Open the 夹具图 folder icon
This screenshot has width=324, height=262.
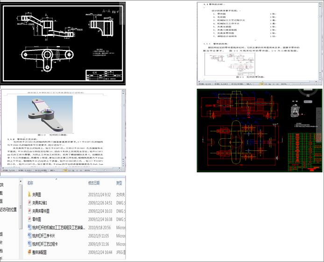pyautogui.click(x=29, y=195)
